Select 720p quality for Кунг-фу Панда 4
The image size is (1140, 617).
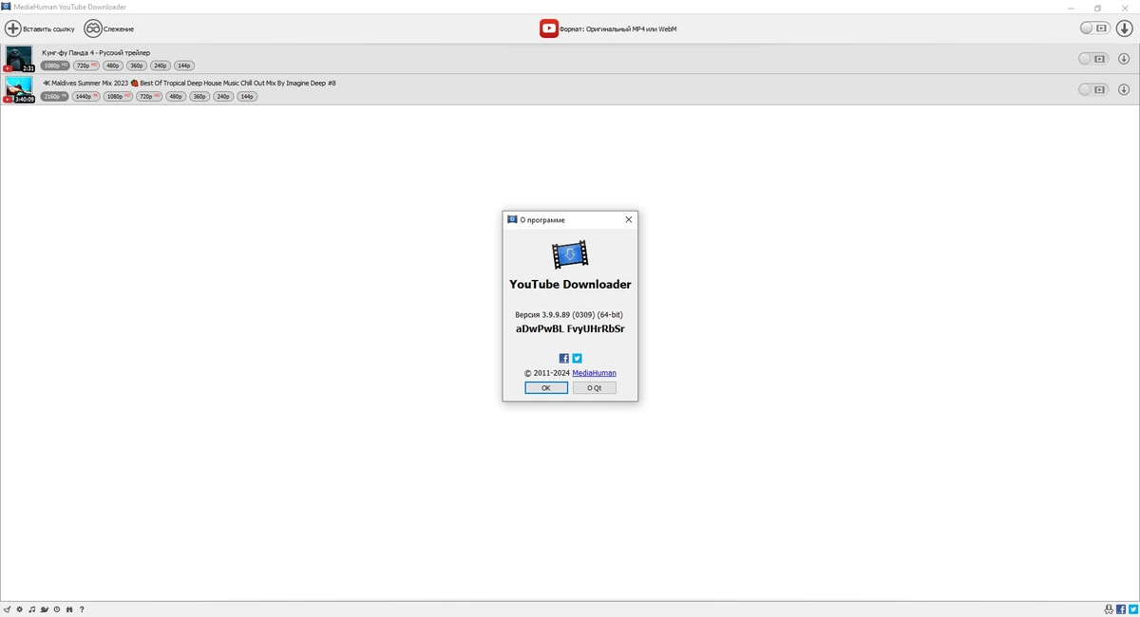(x=85, y=65)
